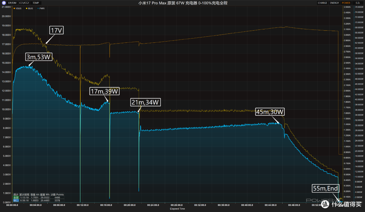Toggle the DP/DM channel button
The image size is (365, 212).
13,3
